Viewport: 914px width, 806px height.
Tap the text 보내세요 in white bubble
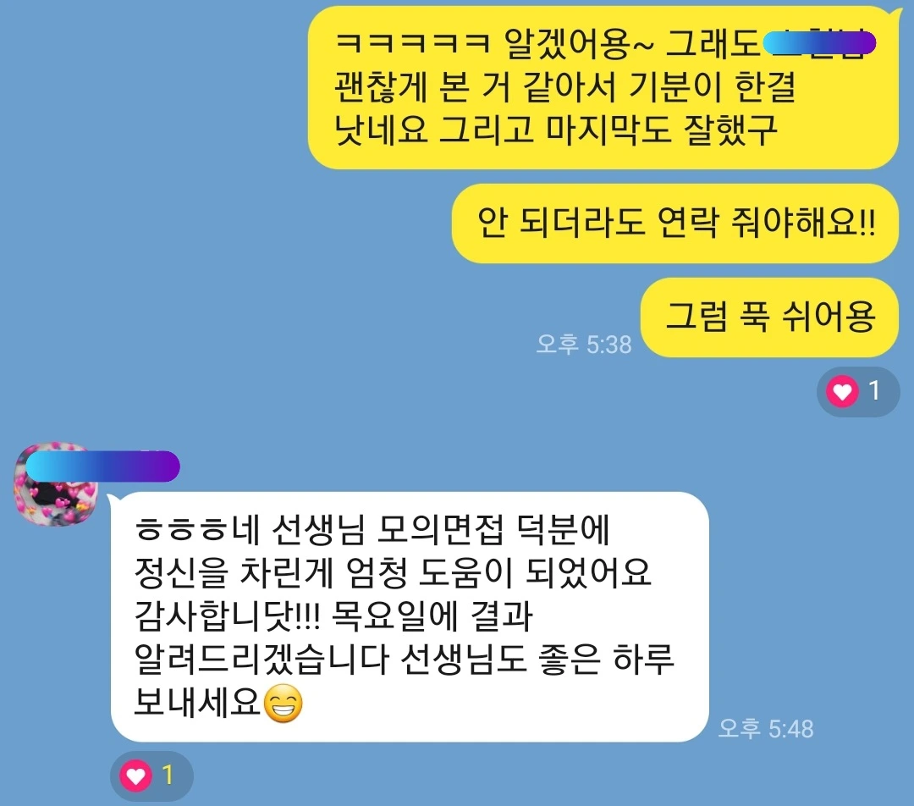197,702
